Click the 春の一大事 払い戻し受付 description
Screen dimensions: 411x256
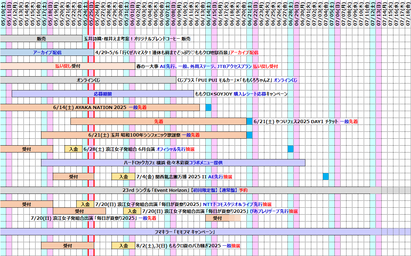tap(207, 67)
